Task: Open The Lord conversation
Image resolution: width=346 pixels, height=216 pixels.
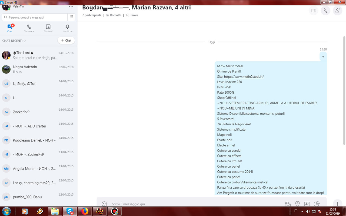Action: coord(38,55)
